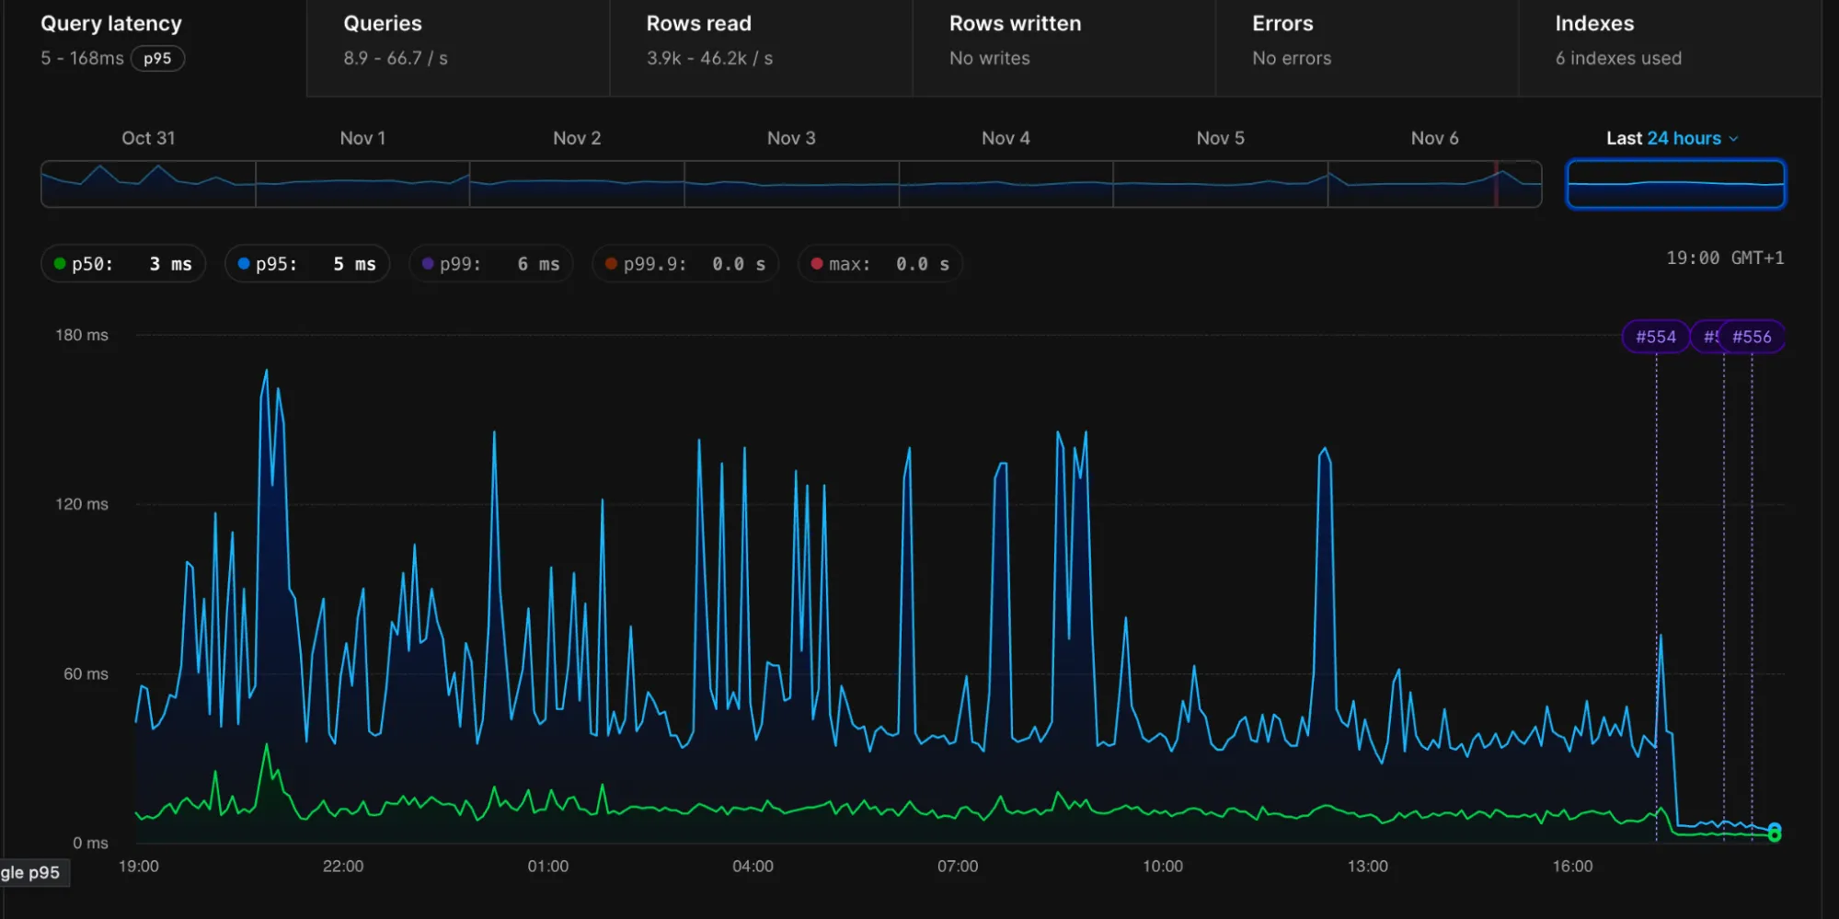This screenshot has height=919, width=1839.
Task: Click deployment marker #556
Action: pyautogui.click(x=1752, y=337)
